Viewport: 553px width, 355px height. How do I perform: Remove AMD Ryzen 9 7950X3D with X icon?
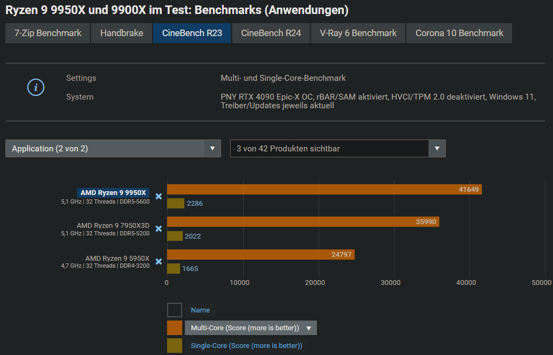158,229
